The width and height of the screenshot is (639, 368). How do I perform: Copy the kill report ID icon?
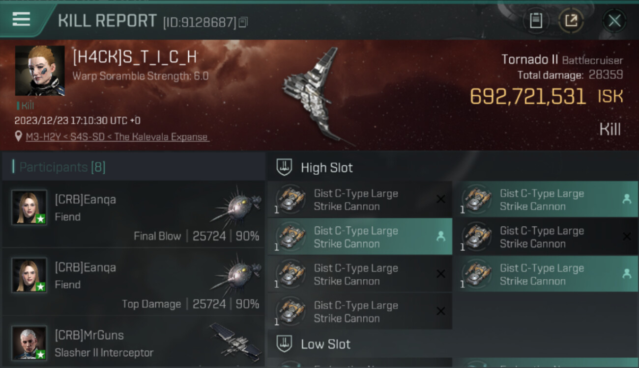pyautogui.click(x=243, y=22)
